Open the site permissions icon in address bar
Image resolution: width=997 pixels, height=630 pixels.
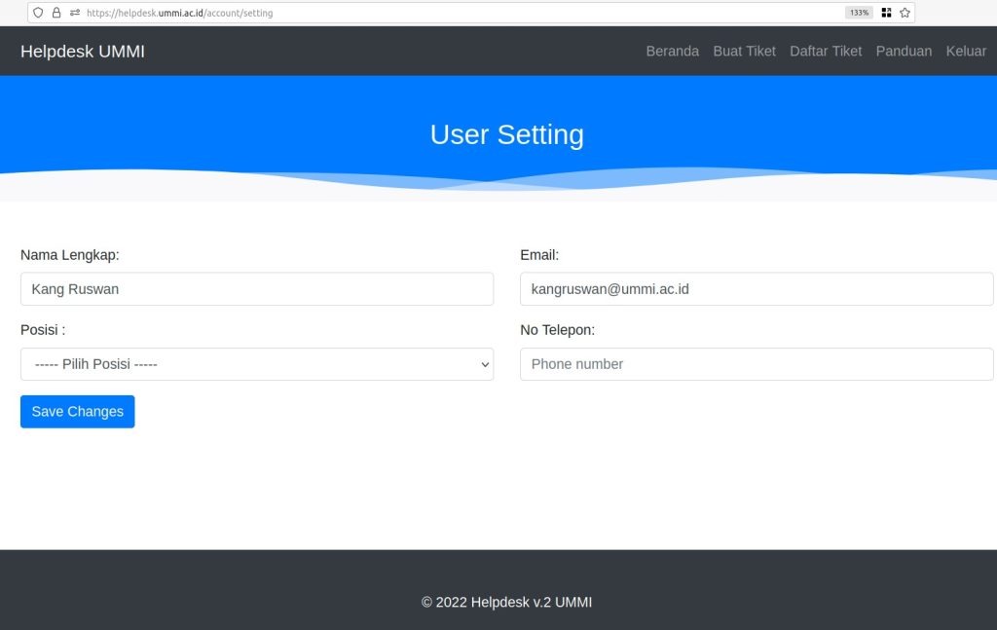75,13
